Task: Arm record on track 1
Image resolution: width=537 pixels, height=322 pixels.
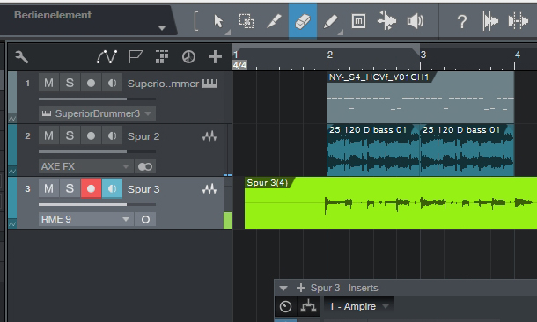Action: 91,83
